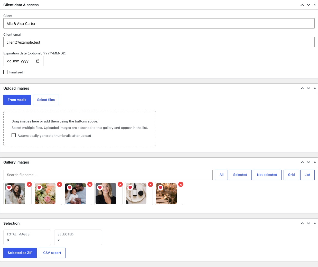Click the SELECTED count stat card
The height and width of the screenshot is (267, 318).
click(78, 237)
